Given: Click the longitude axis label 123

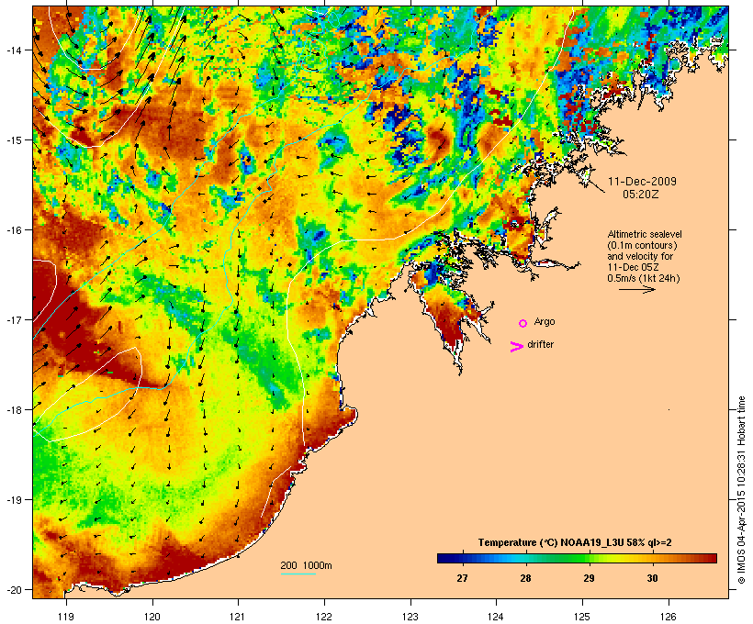Looking at the screenshot, I should [x=410, y=617].
